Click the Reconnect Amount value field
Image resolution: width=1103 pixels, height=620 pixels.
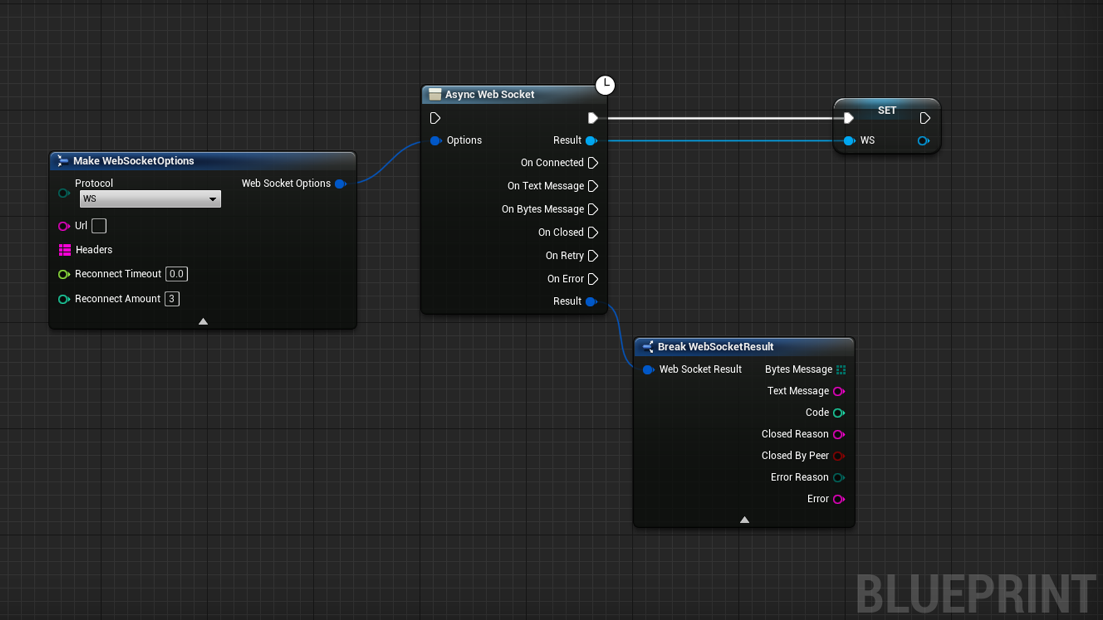pos(172,299)
